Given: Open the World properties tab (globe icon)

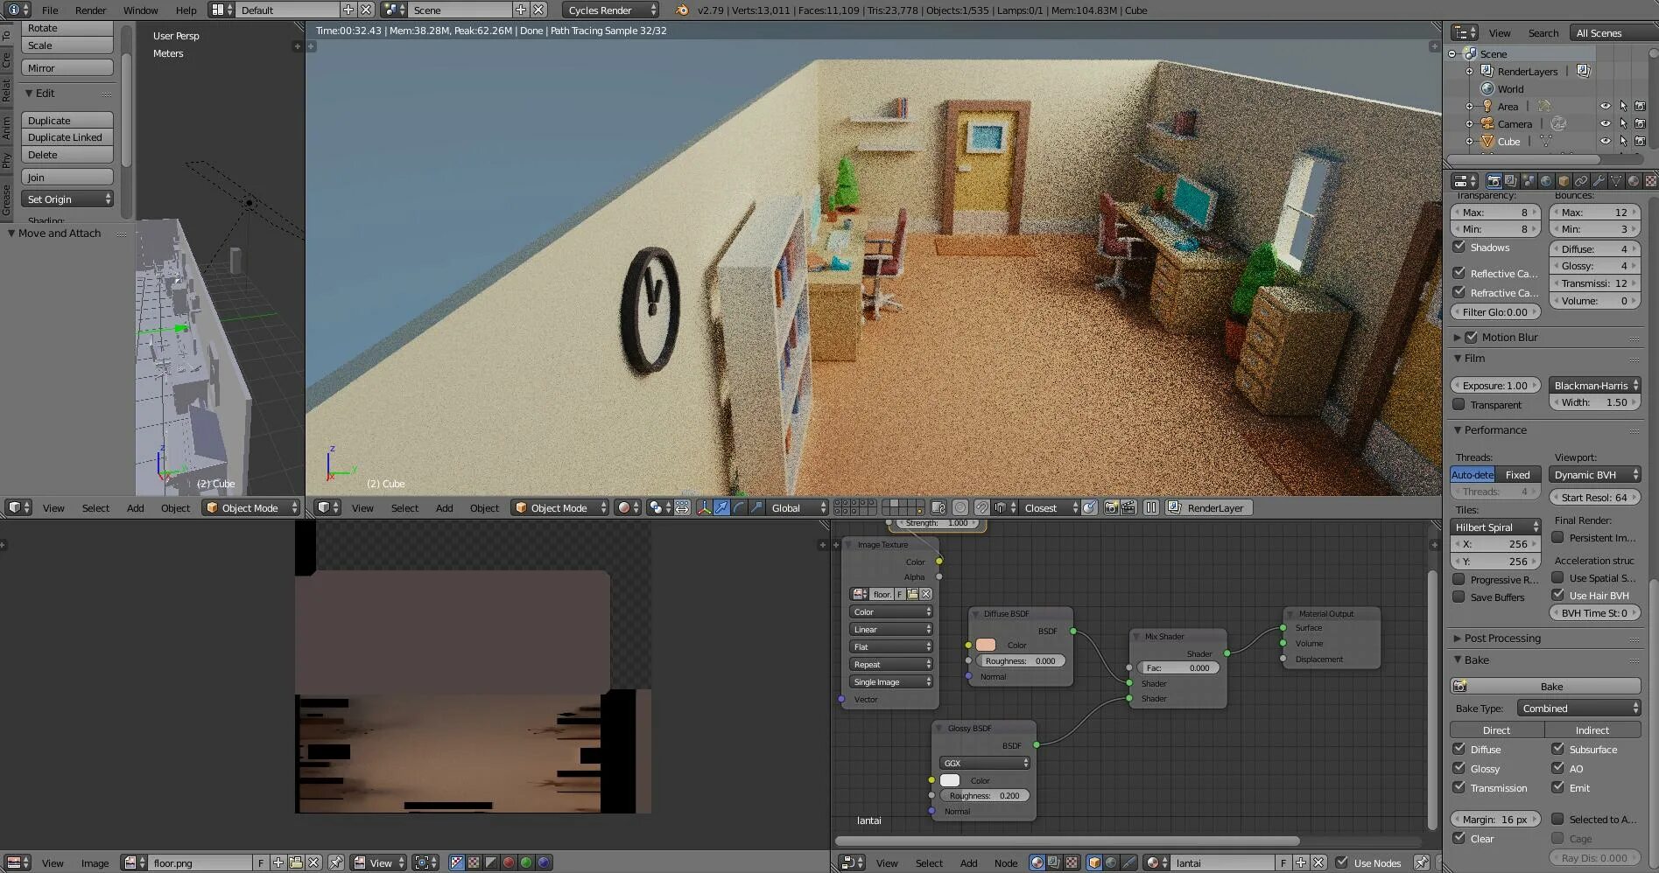Looking at the screenshot, I should click(x=1546, y=181).
